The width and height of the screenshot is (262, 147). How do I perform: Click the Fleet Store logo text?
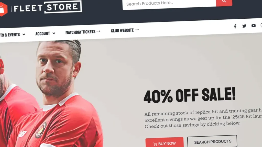[48, 7]
